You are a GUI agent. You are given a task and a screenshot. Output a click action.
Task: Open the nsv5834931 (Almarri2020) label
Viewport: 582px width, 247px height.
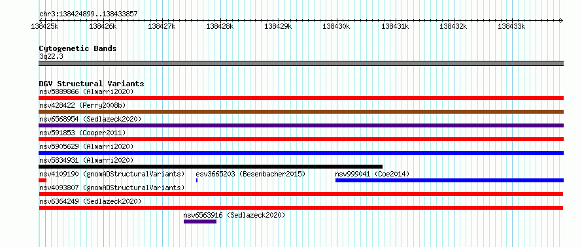[86, 160]
